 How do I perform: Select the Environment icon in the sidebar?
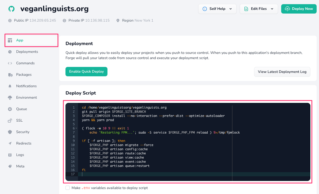10,97
